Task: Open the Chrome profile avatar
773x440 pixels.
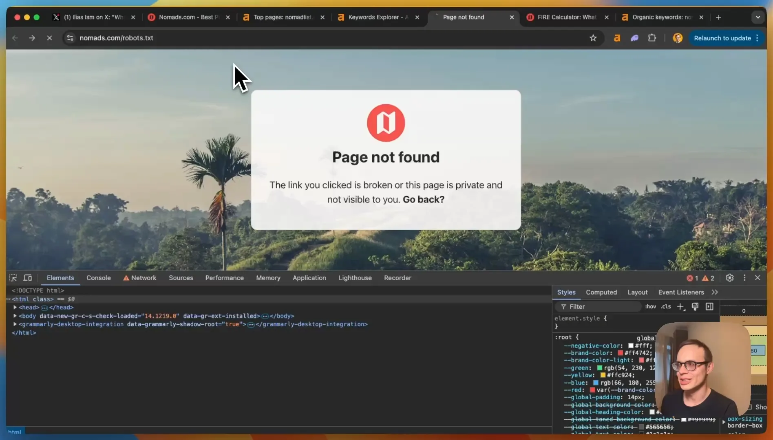Action: pyautogui.click(x=678, y=38)
